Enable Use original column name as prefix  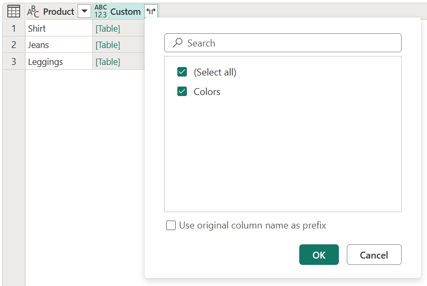coord(171,226)
